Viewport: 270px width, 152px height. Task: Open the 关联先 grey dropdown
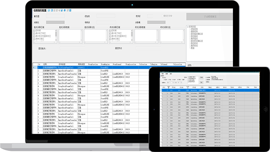click(55, 23)
